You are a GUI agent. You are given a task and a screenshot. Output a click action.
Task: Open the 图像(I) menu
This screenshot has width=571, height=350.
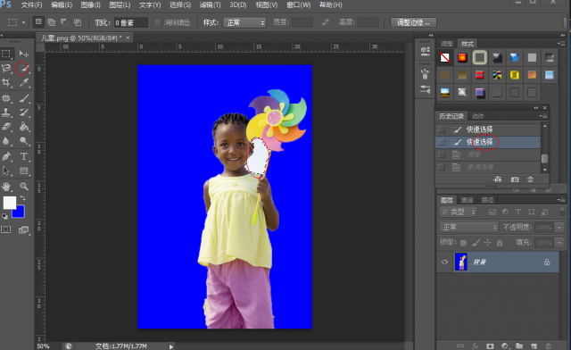click(x=91, y=5)
